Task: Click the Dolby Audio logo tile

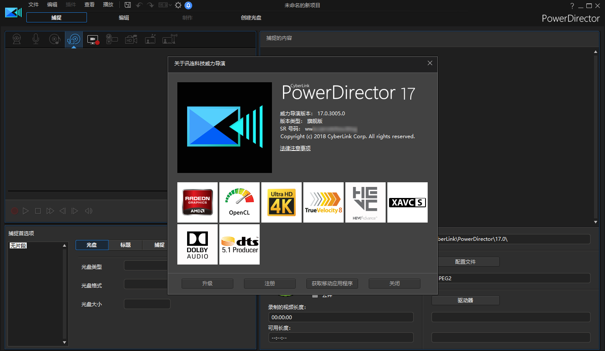Action: coord(197,244)
